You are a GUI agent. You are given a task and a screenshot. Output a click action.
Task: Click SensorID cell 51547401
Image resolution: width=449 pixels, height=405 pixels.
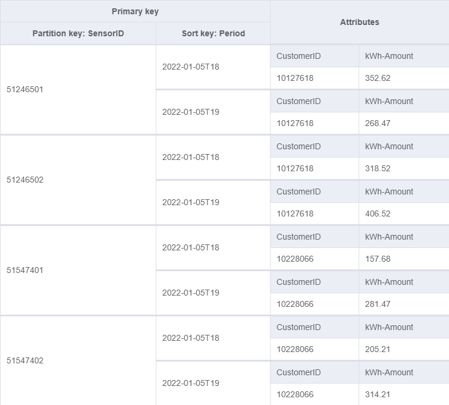(x=25, y=270)
